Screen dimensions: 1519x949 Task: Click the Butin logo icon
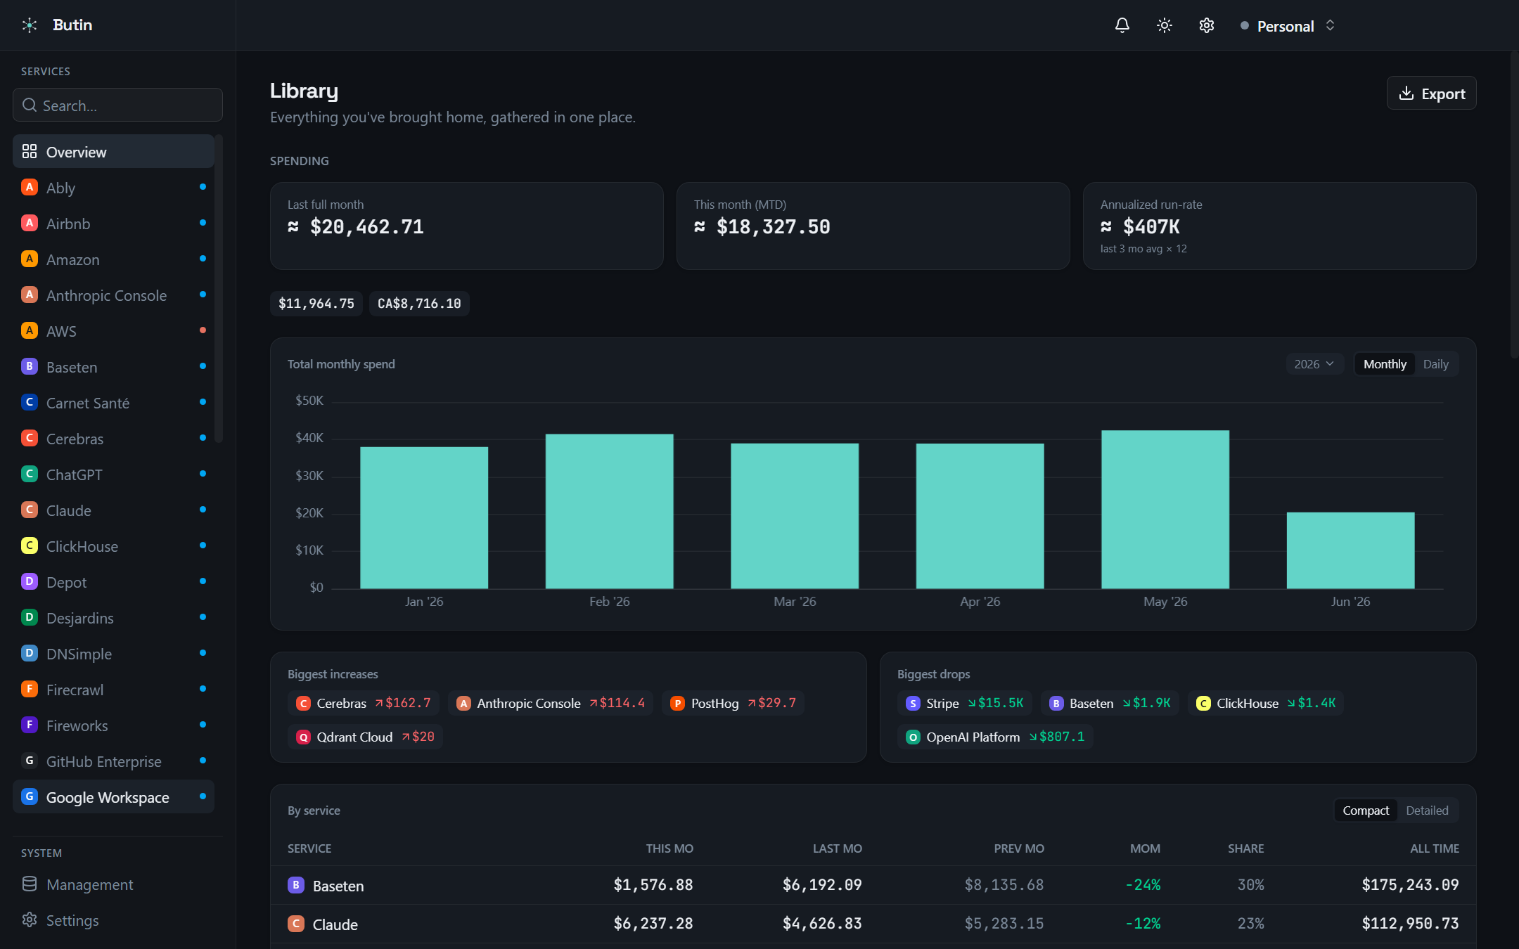30,25
